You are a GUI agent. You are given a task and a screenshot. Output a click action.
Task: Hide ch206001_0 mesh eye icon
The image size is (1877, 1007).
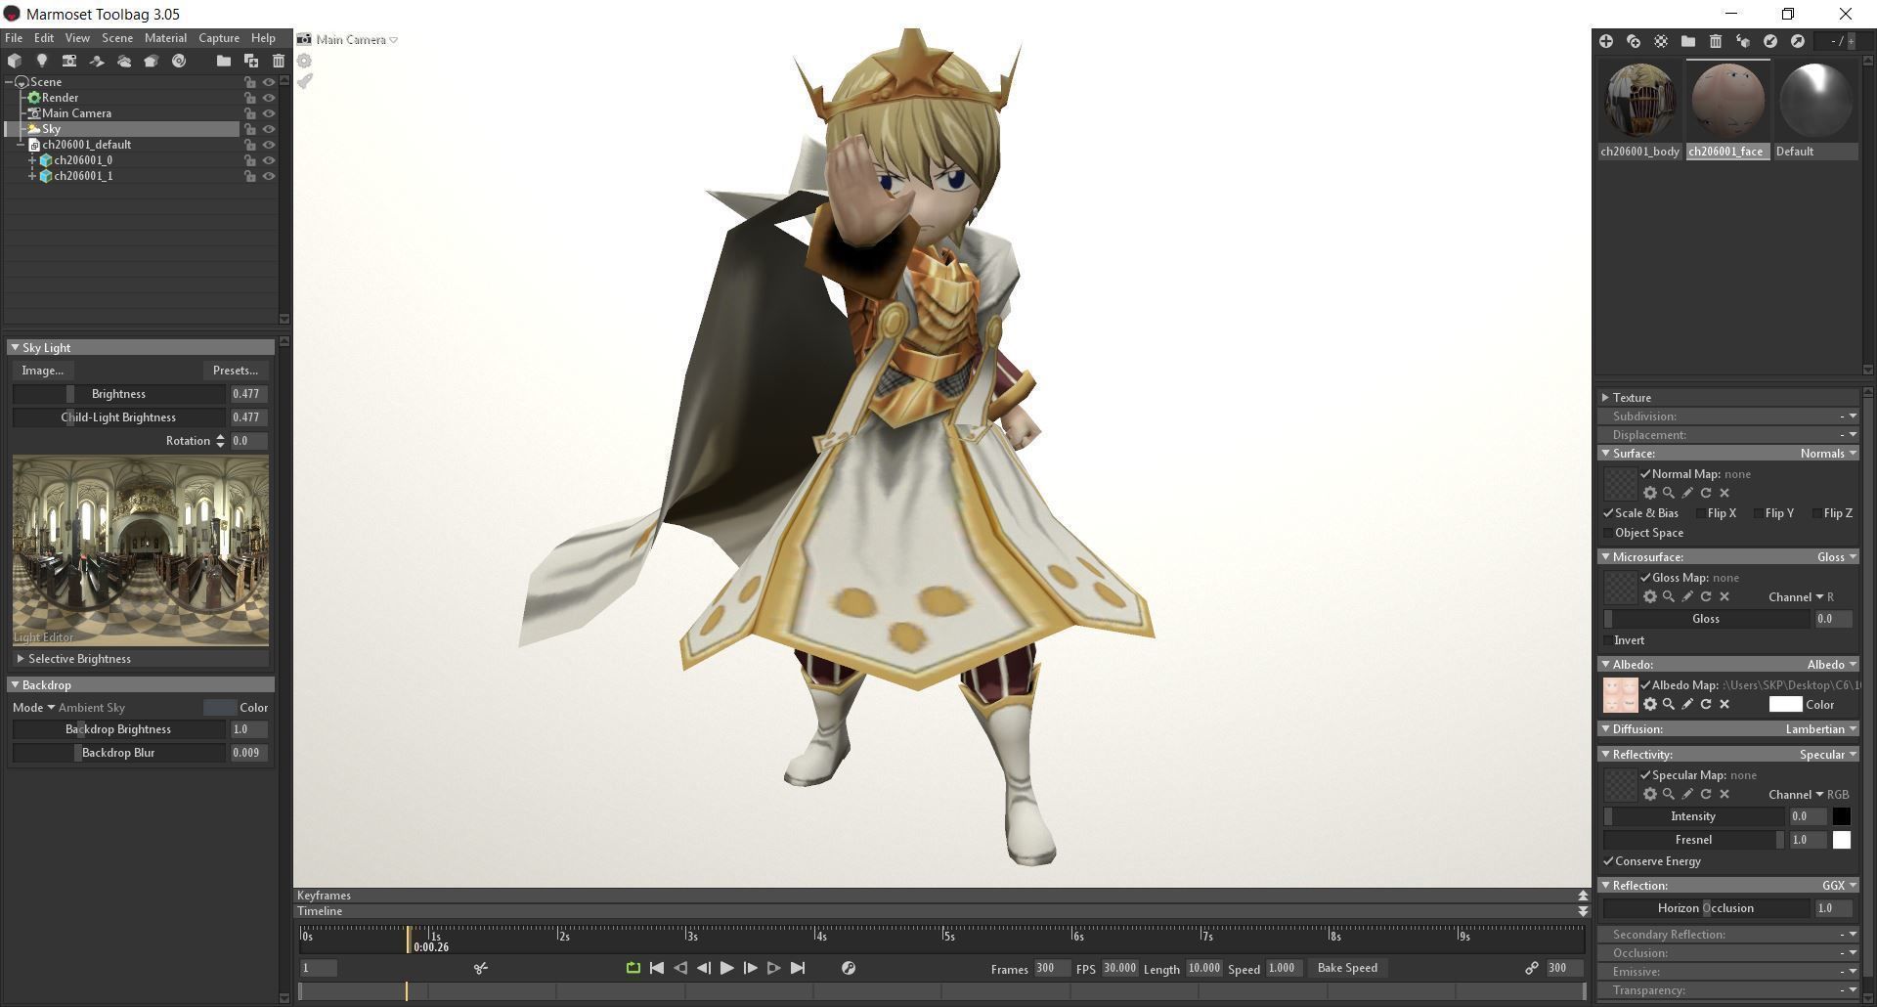[269, 160]
